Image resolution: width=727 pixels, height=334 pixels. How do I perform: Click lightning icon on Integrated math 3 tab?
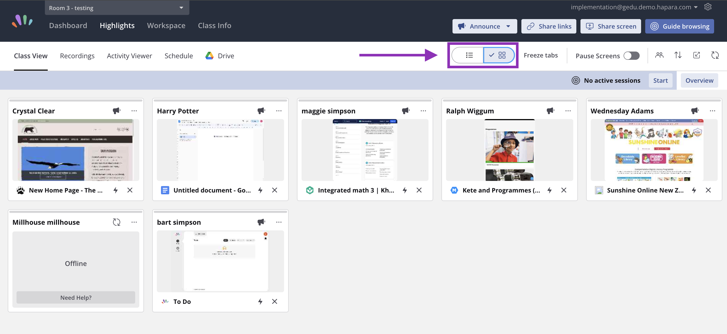pos(405,190)
